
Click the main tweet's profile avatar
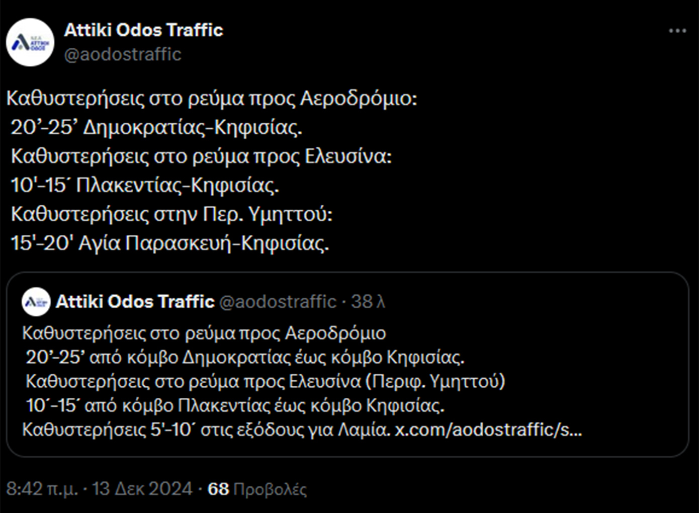coord(30,42)
